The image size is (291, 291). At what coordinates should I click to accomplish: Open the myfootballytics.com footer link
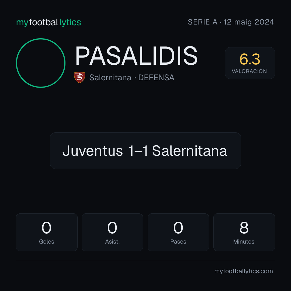pos(244,271)
